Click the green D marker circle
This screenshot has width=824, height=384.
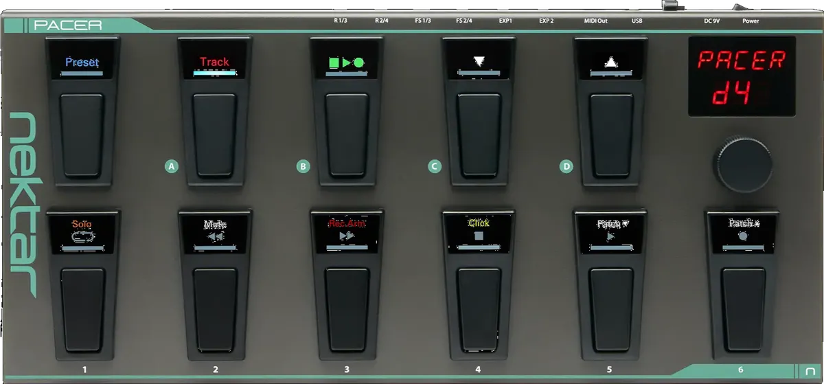566,166
